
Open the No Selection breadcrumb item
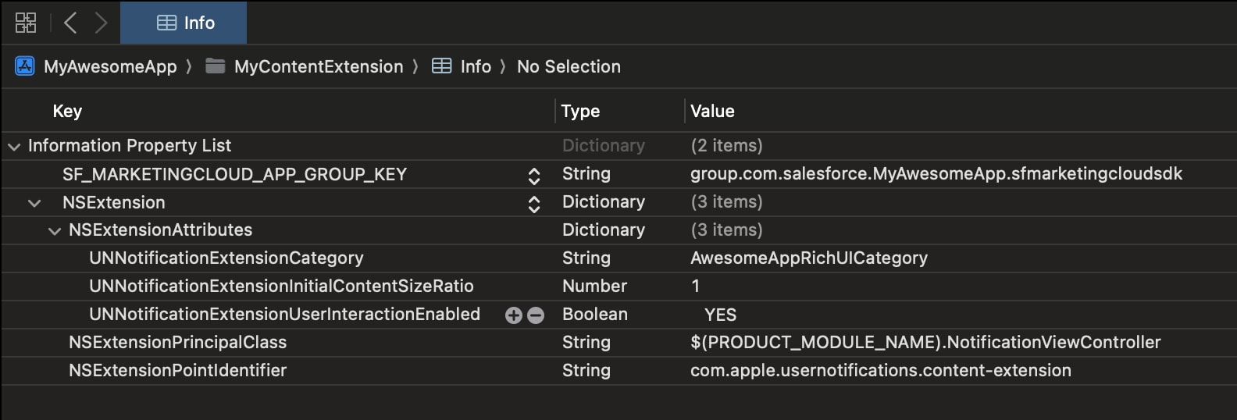(569, 66)
